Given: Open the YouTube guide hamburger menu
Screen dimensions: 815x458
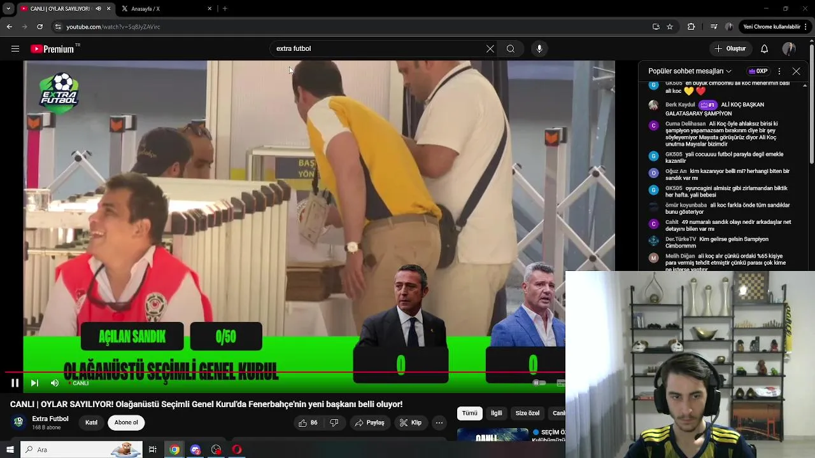Looking at the screenshot, I should pos(15,49).
